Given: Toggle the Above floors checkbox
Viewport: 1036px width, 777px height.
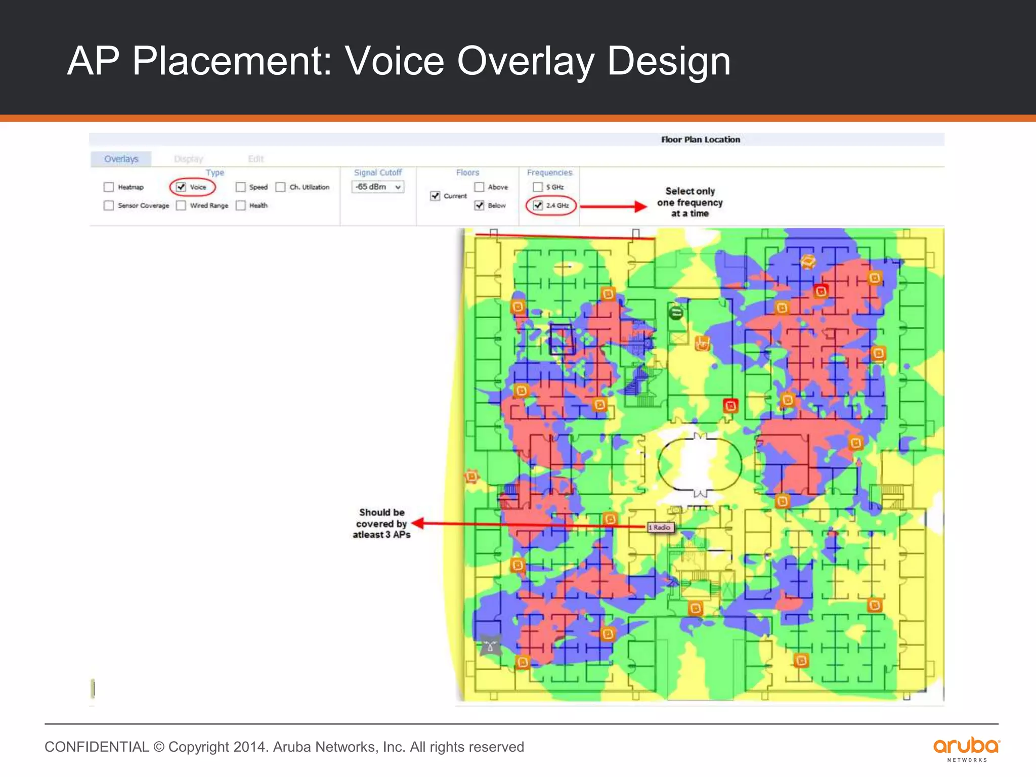Looking at the screenshot, I should pyautogui.click(x=479, y=187).
